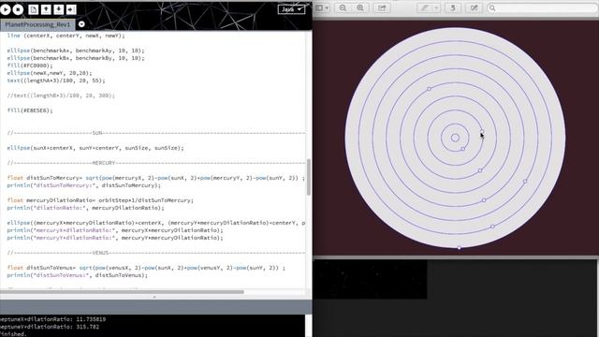The image size is (599, 337).
Task: Open the Java mode dropdown
Action: pyautogui.click(x=291, y=9)
